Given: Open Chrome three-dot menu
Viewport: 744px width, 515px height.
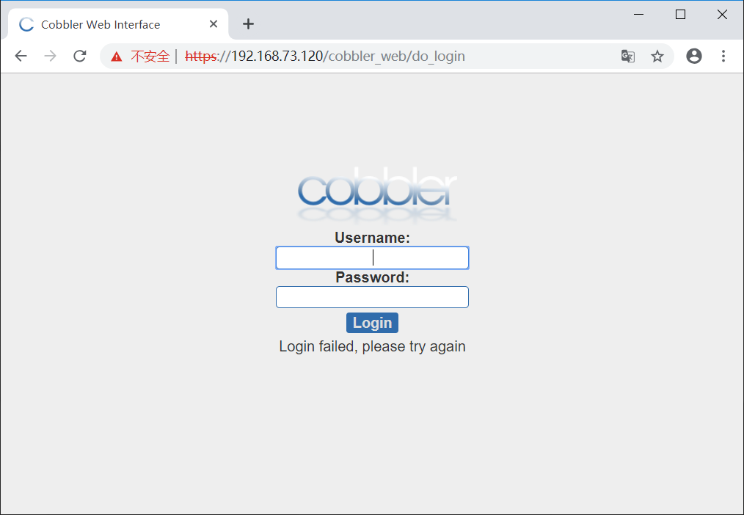Looking at the screenshot, I should click(x=723, y=56).
